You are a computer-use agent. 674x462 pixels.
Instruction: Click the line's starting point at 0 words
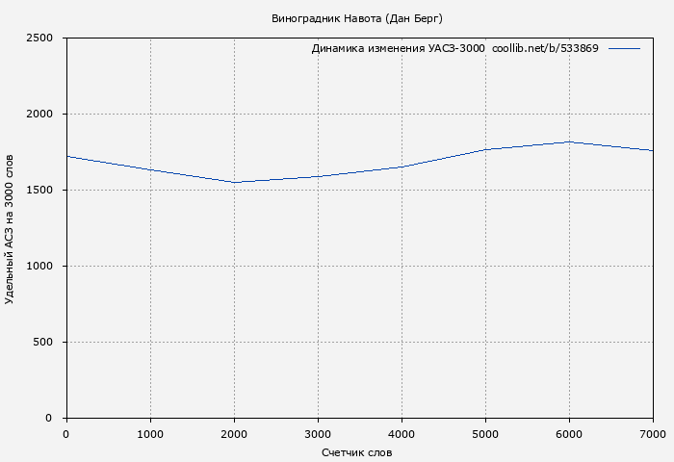pyautogui.click(x=66, y=156)
